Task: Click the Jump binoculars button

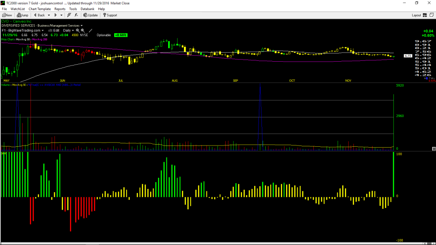Action: click(x=23, y=15)
